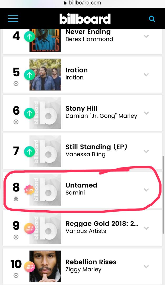Viewport: 165px width, 285px height.
Task: Click the Billboard logo
Action: 85,19
